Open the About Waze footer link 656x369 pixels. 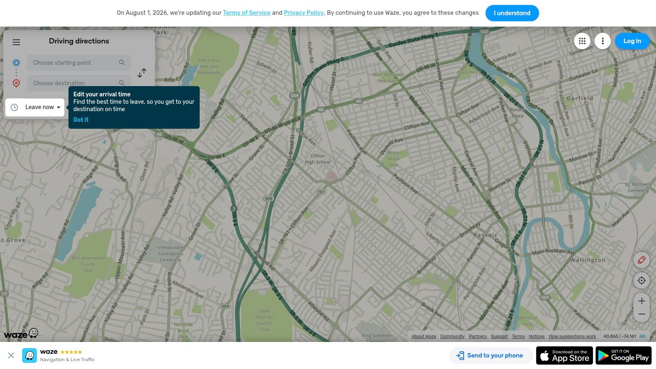[424, 336]
